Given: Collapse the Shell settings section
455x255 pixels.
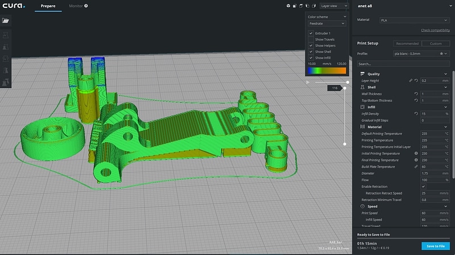Looking at the screenshot, I should click(x=446, y=87).
